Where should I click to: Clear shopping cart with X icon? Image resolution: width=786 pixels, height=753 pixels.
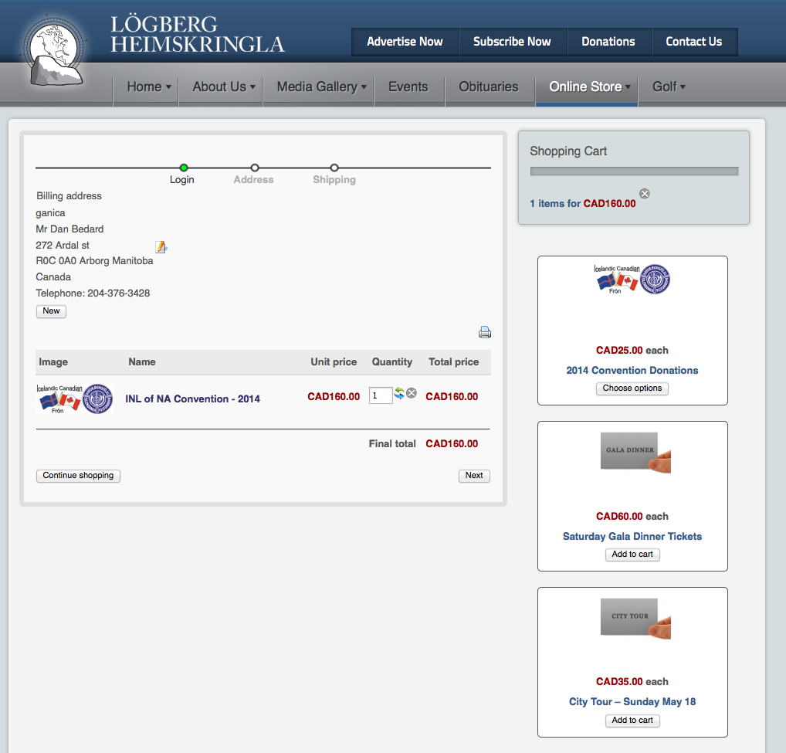coord(645,194)
